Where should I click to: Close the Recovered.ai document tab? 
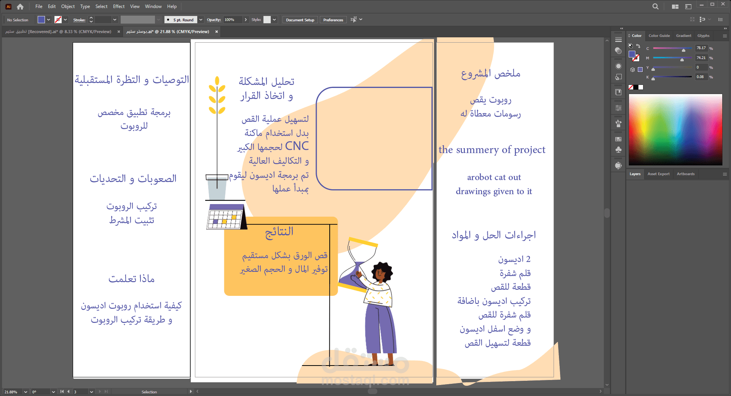118,32
